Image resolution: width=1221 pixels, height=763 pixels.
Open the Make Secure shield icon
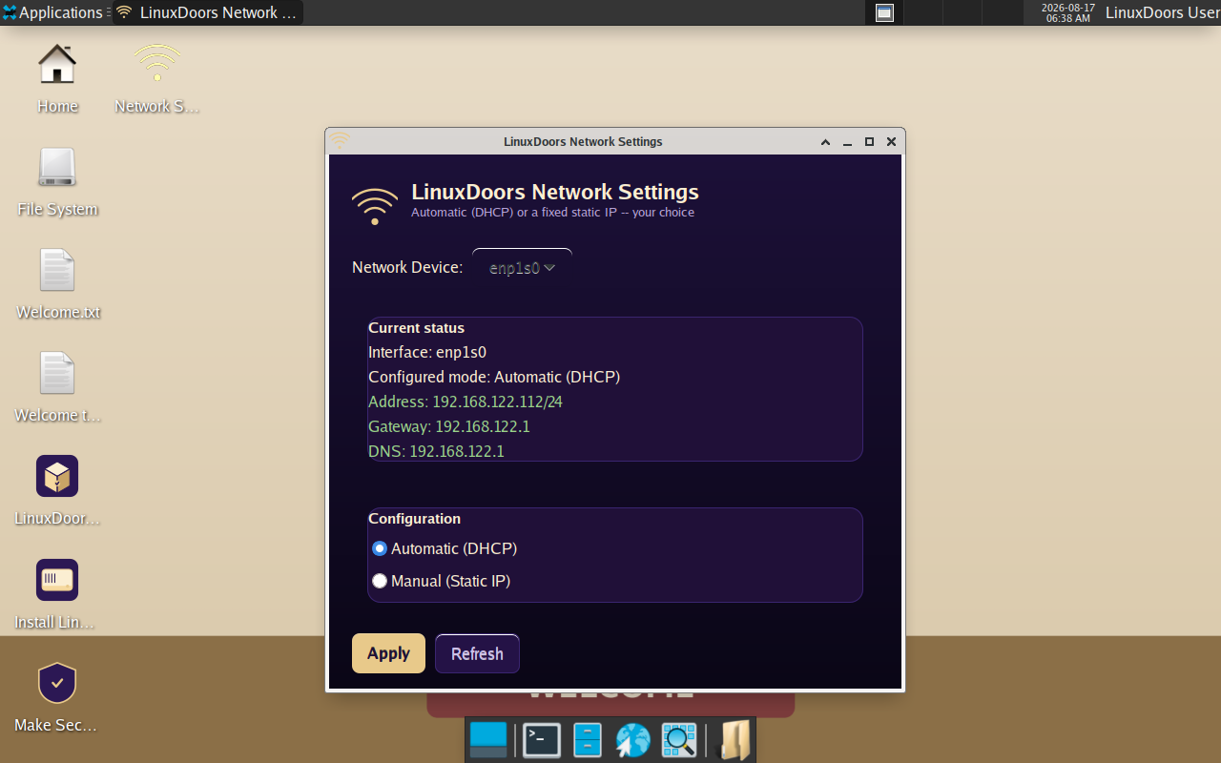coord(57,683)
